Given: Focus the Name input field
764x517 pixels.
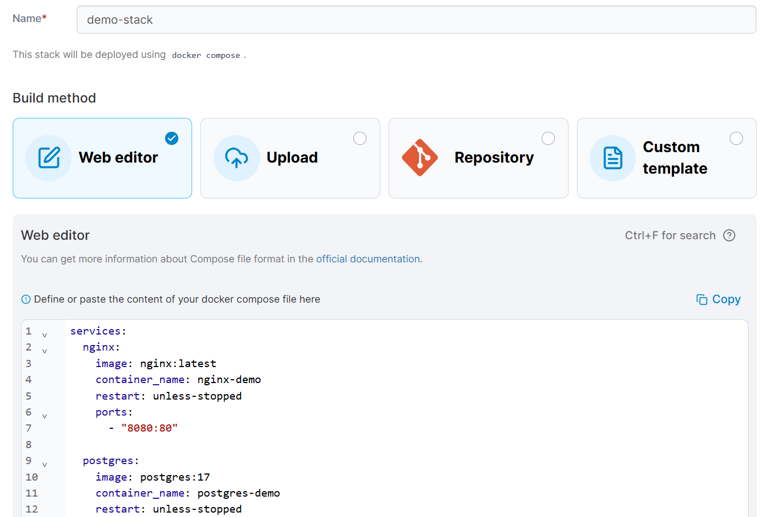Looking at the screenshot, I should (x=416, y=20).
